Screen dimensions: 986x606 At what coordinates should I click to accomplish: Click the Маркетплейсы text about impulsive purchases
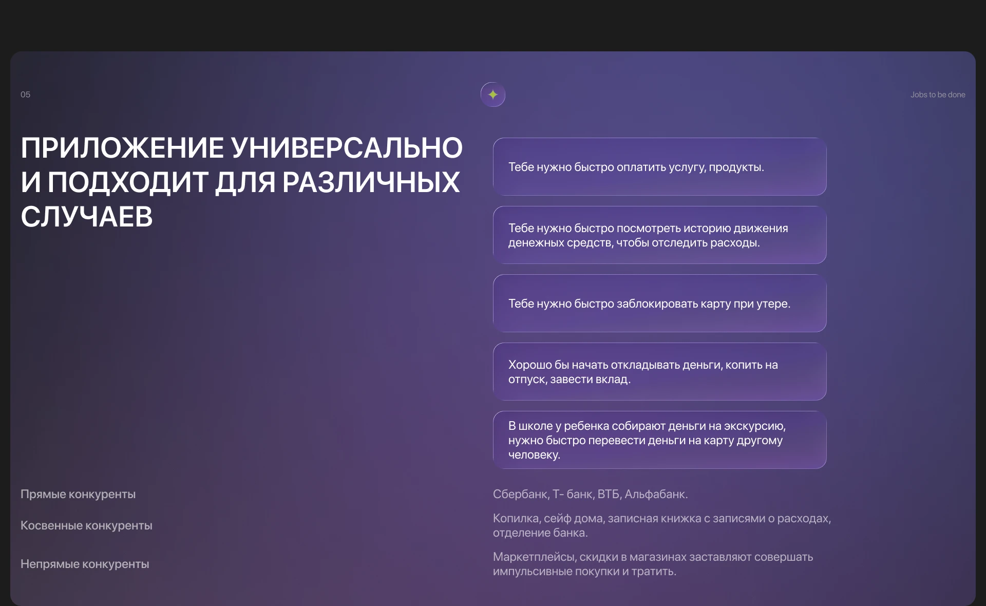652,563
